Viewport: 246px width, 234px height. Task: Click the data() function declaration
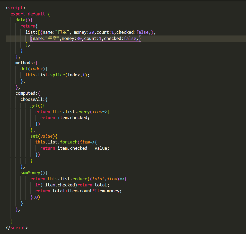(x=24, y=20)
